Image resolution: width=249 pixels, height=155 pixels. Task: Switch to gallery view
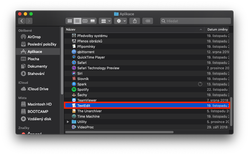click(93, 21)
